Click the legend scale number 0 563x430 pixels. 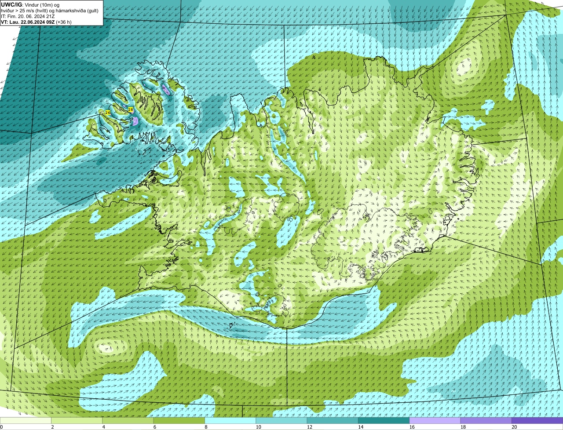coord(1,427)
